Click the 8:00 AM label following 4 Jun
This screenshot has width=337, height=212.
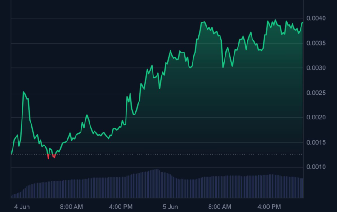coord(71,207)
